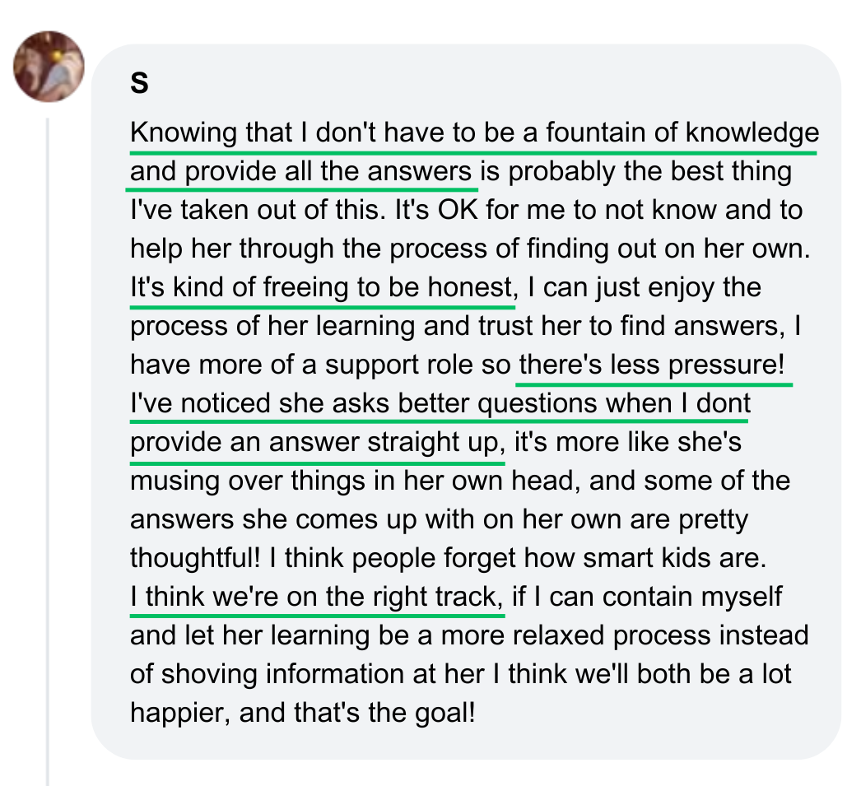Screen dimensions: 861x786
Task: Click underlined "I think we're on the right track"
Action: (315, 597)
